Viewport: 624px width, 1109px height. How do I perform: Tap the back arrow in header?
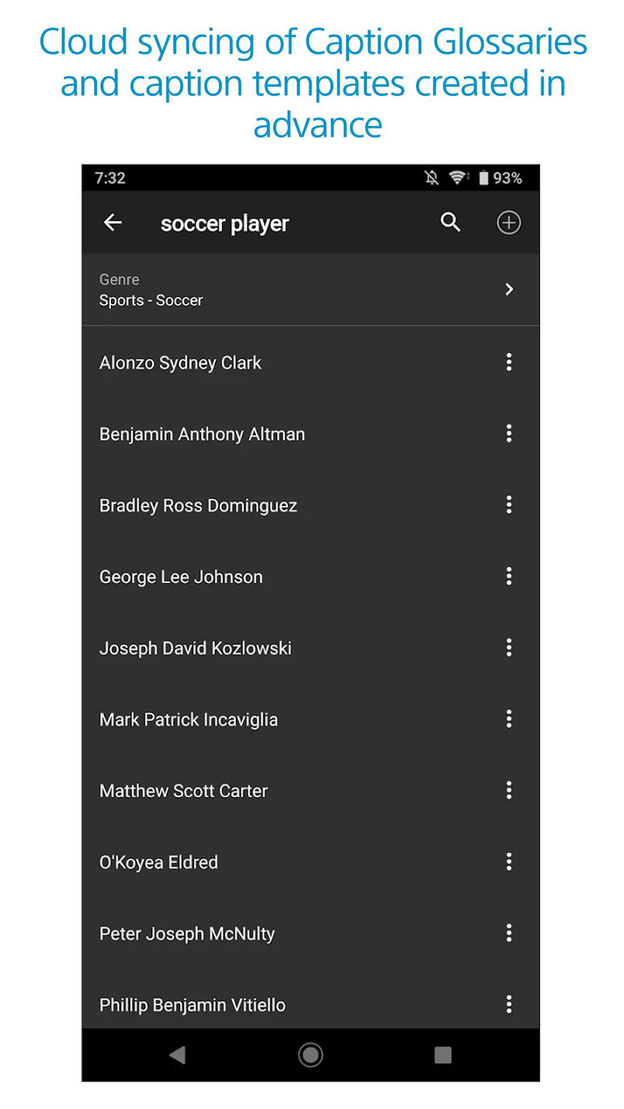pyautogui.click(x=113, y=222)
